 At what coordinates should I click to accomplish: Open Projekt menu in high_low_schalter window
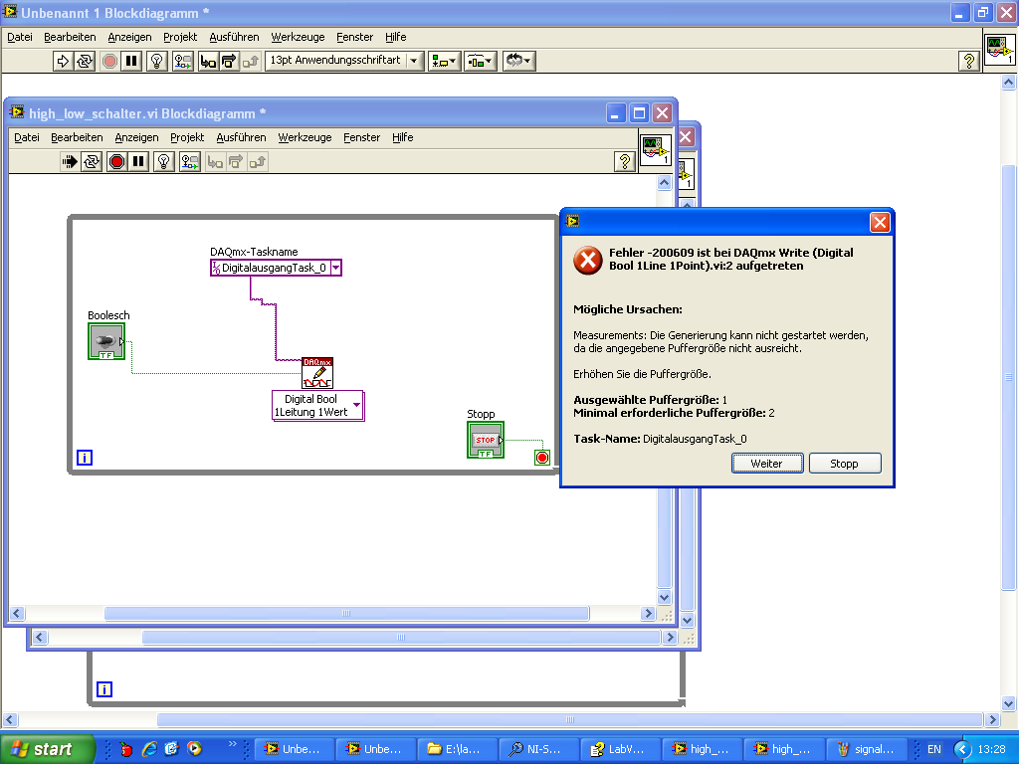[187, 137]
